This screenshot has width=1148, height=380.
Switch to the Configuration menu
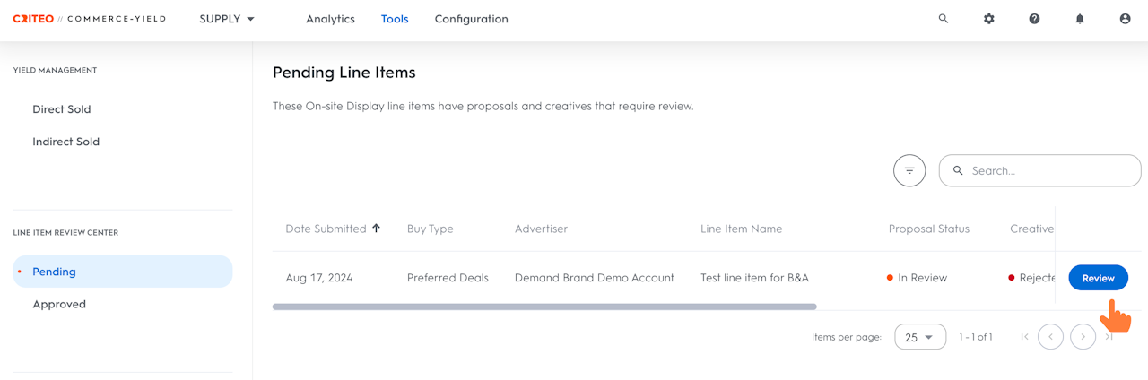click(471, 19)
